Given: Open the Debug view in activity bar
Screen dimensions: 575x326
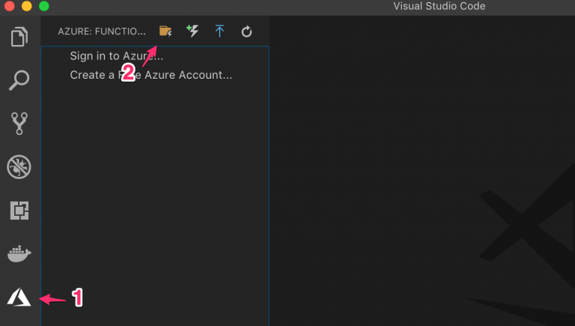Looking at the screenshot, I should click(19, 167).
